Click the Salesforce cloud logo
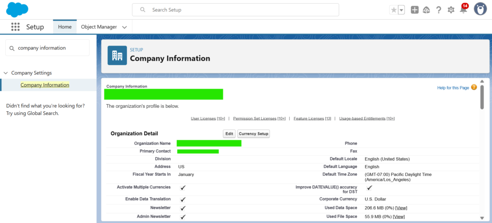Screen dimensions: 492x223 tap(17, 10)
